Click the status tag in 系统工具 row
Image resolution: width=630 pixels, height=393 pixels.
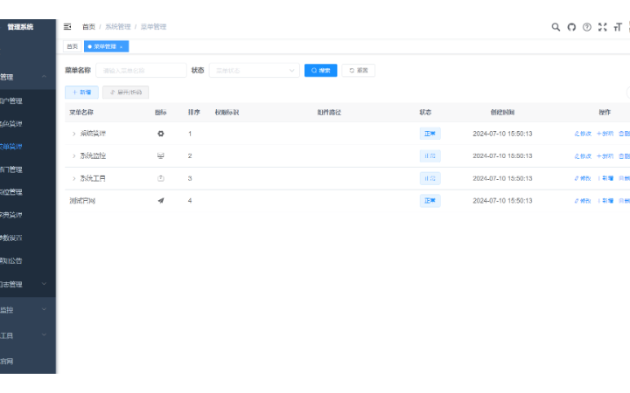coord(430,178)
